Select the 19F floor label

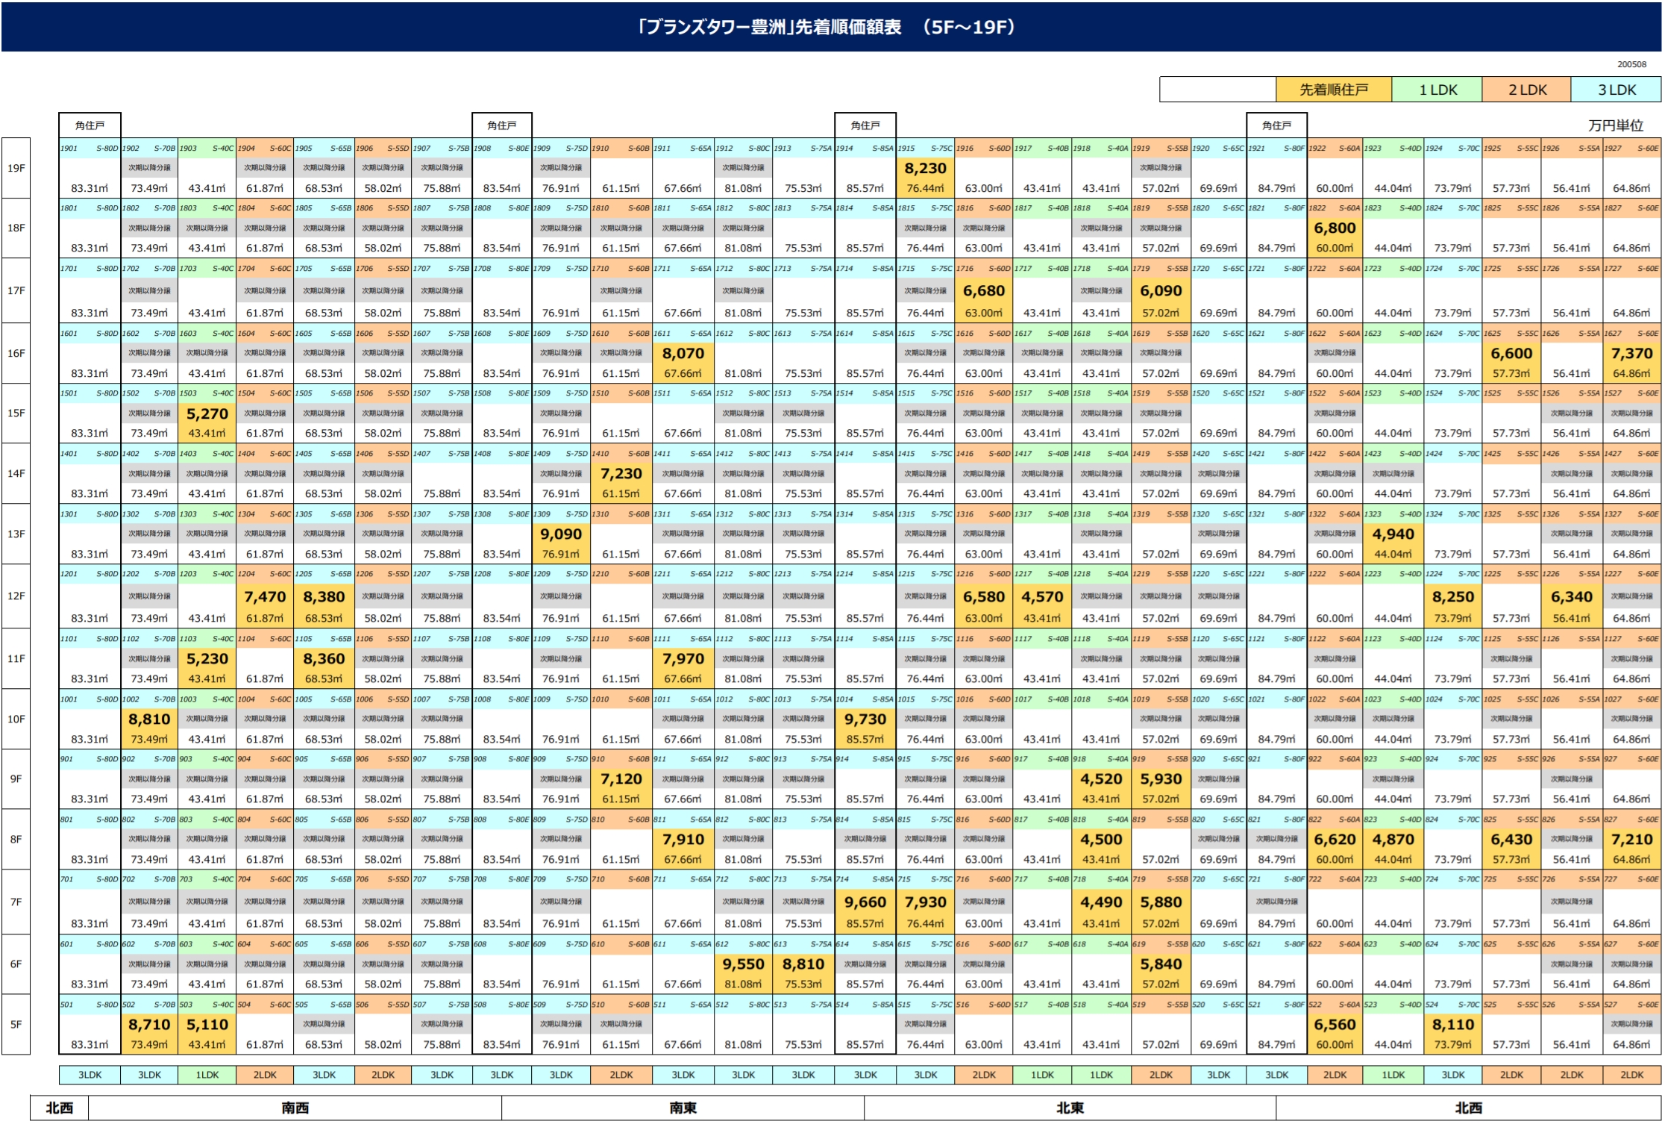pyautogui.click(x=16, y=169)
